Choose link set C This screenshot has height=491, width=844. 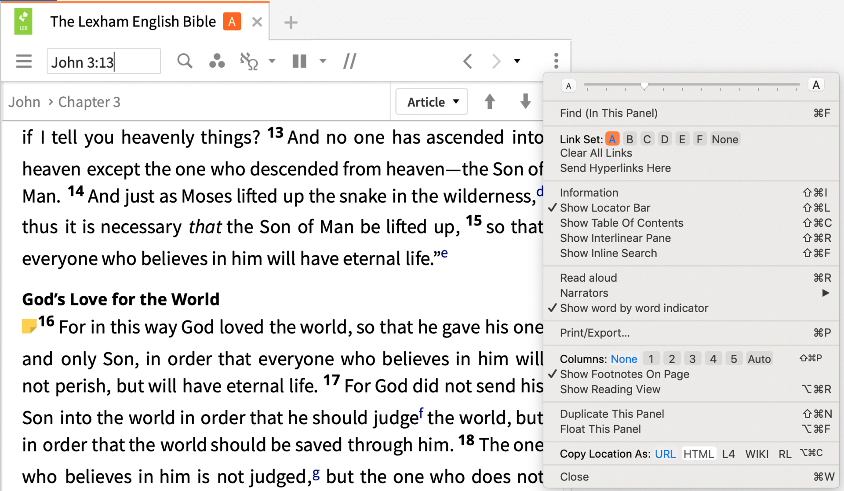point(647,139)
